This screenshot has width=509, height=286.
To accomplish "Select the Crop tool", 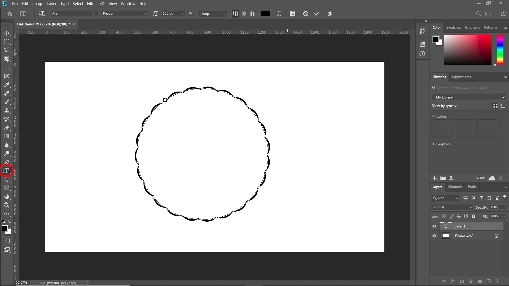I will click(x=7, y=68).
